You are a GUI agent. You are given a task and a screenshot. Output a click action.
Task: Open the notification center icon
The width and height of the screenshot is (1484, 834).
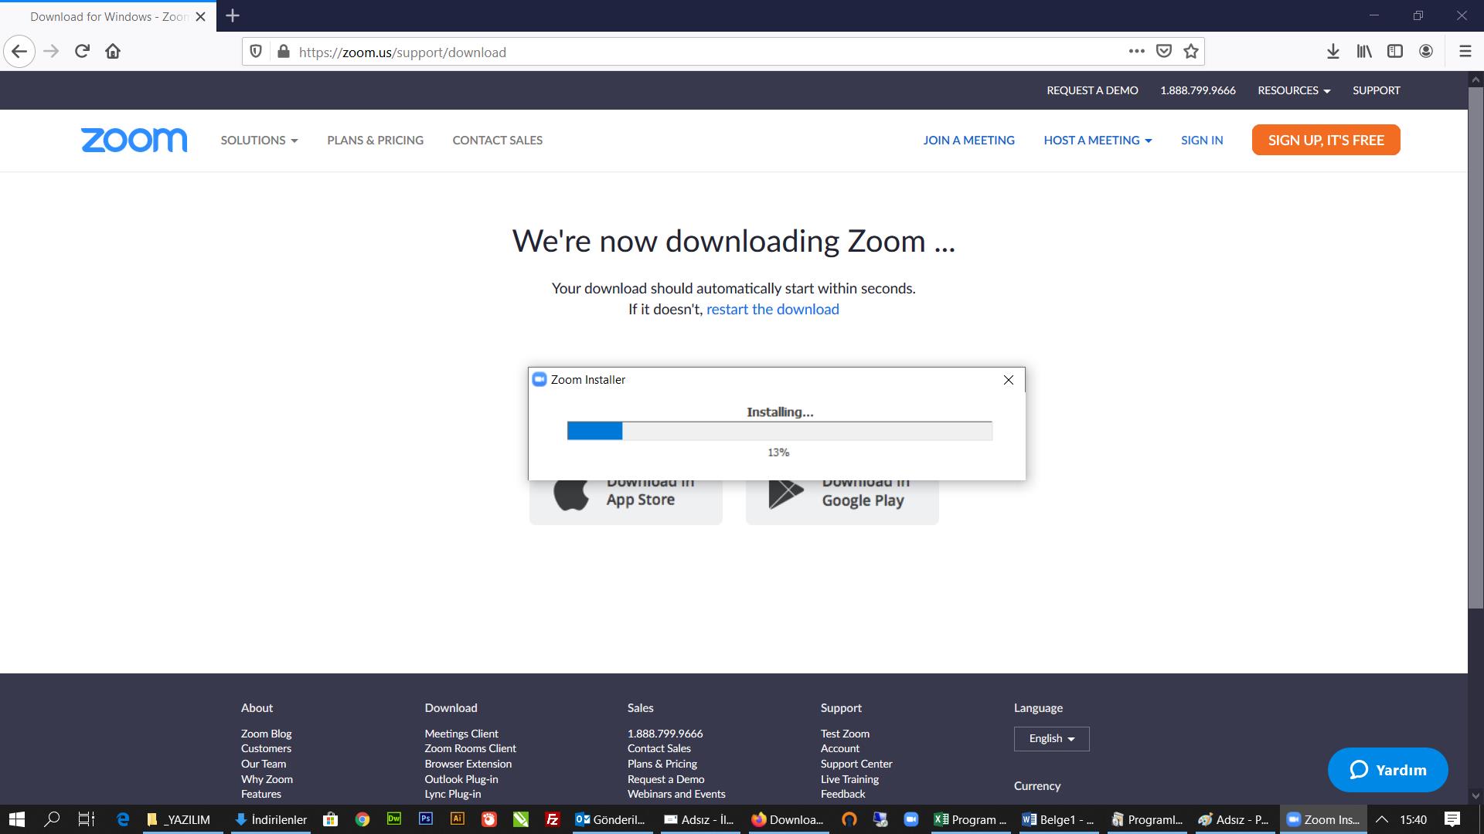click(1452, 819)
